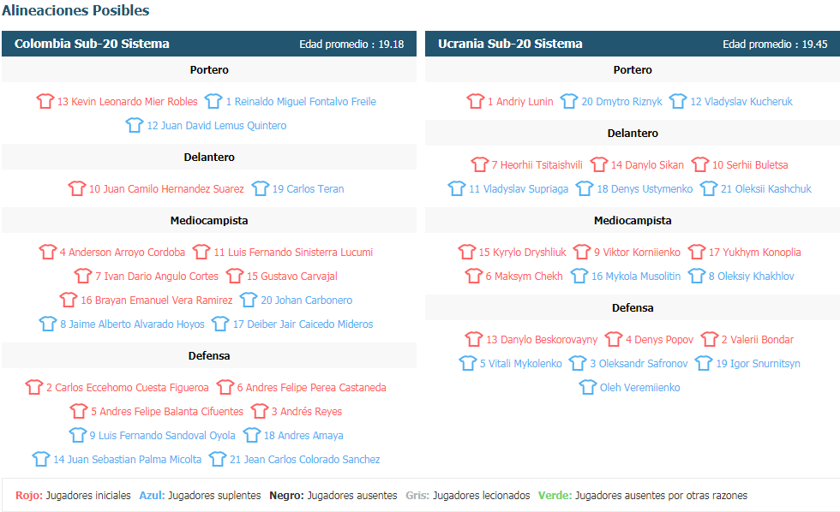Open player 16 Brayan Emanuel Vera Ramirez
840x512 pixels.
pos(156,301)
